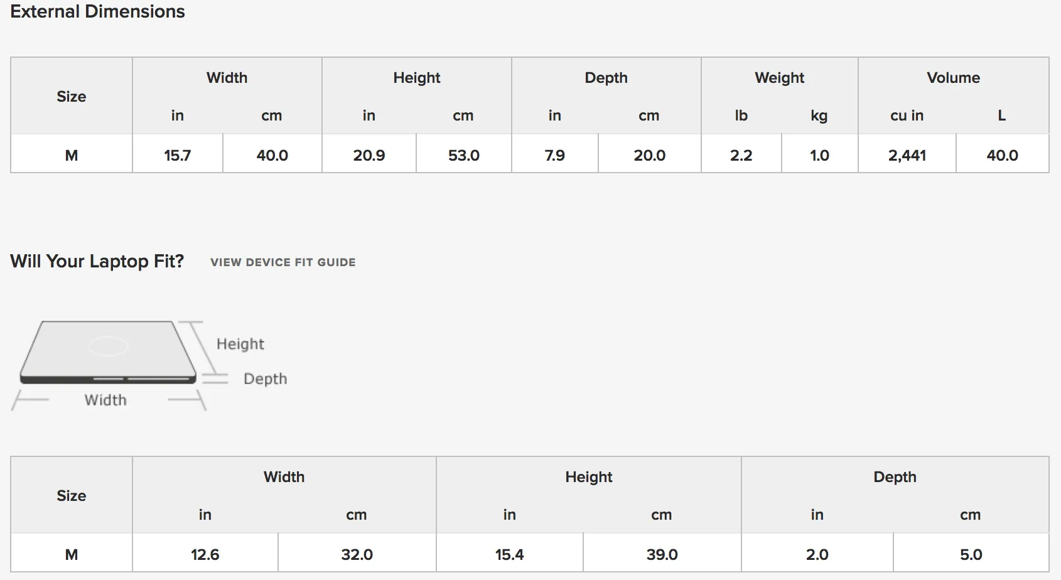This screenshot has height=580, width=1061.
Task: Click the 15.7 width inches cell
Action: coord(178,155)
